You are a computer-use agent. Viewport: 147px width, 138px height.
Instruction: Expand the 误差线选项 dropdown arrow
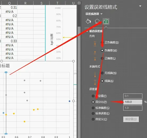(101, 14)
